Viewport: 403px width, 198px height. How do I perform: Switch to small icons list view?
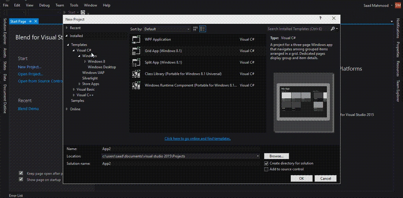tap(203, 29)
